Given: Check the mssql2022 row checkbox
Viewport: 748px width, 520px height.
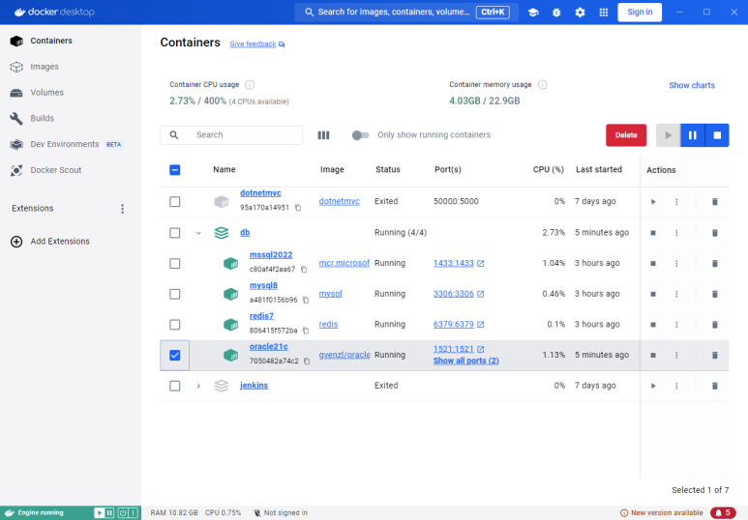Looking at the screenshot, I should (x=174, y=263).
